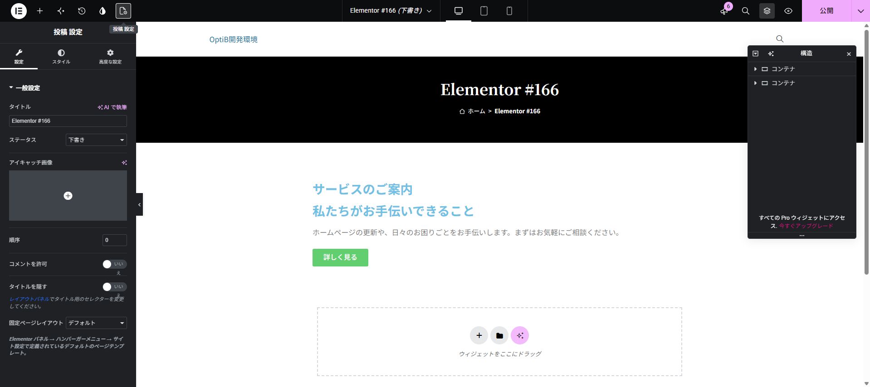Screen dimensions: 870x387
Task: Click the 公開 publish button
Action: [x=826, y=11]
